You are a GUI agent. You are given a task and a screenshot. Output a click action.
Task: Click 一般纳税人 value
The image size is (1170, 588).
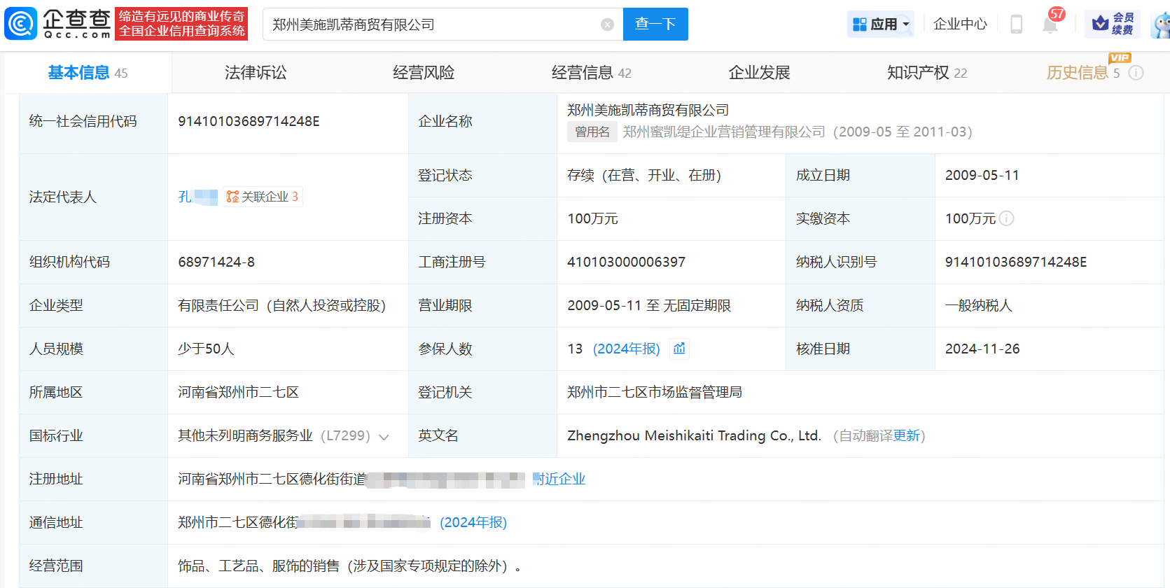click(x=979, y=305)
